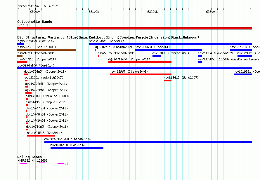Screen dimensions: 260x180
Task: Open the dgv10706n54 (Cooper2011) label
Action: tap(46, 90)
